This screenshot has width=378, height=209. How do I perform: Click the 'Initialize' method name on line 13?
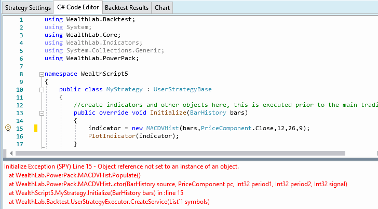[168, 113]
